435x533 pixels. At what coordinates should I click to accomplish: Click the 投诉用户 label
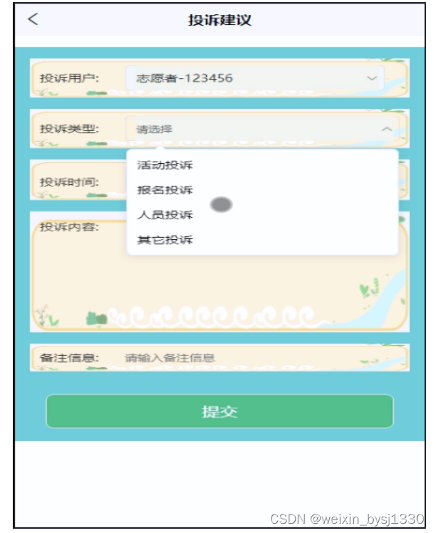(70, 78)
